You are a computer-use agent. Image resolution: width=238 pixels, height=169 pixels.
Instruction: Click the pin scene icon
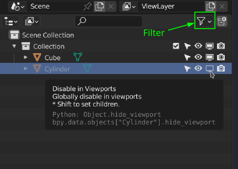87,6
